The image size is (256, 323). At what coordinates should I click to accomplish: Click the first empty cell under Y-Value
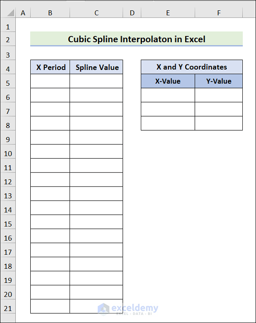tap(218, 95)
